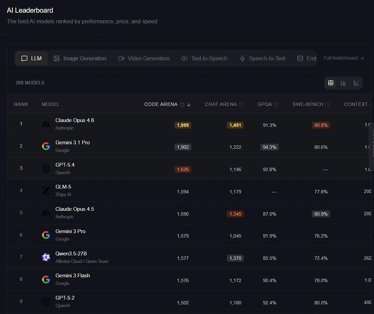Click Zhipu AI logo beside GLM-5

coord(46,191)
